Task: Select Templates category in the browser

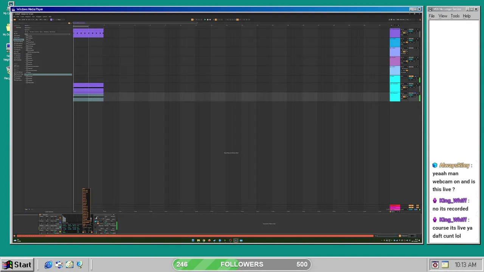Action: pyautogui.click(x=18, y=60)
